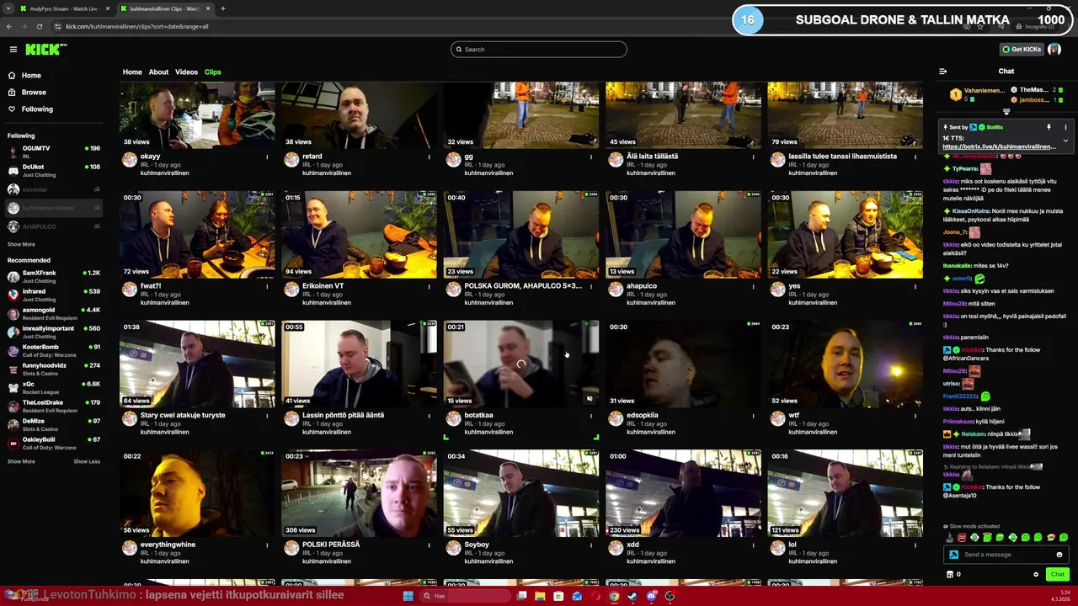
Task: Select the Clips channel tab
Action: (212, 72)
